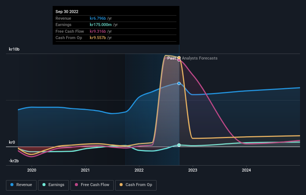This screenshot has width=306, height=195.
Task: Click the 2023 x-axis label
Action: click(x=193, y=170)
